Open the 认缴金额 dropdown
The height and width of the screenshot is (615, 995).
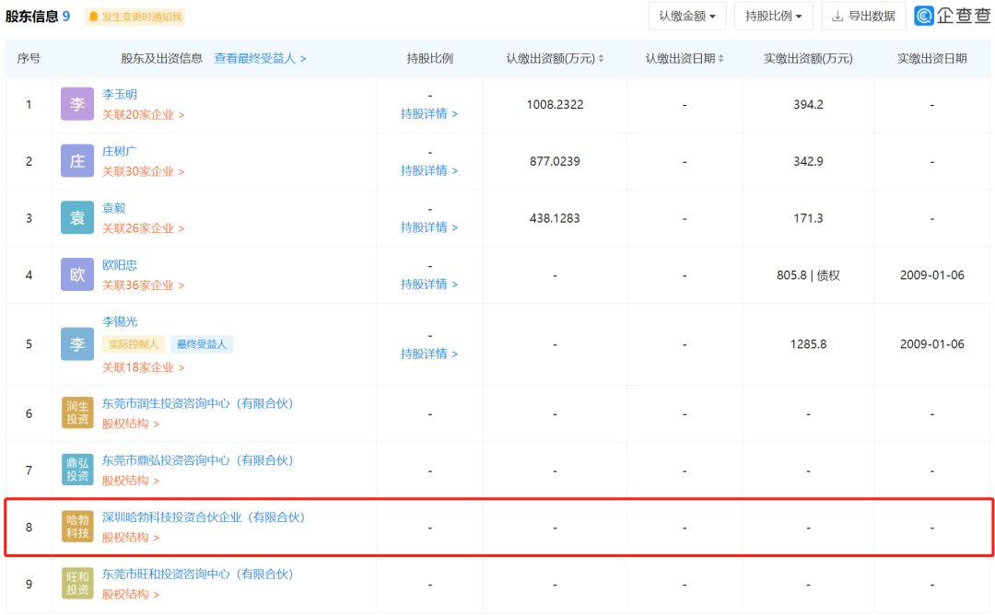(x=687, y=16)
